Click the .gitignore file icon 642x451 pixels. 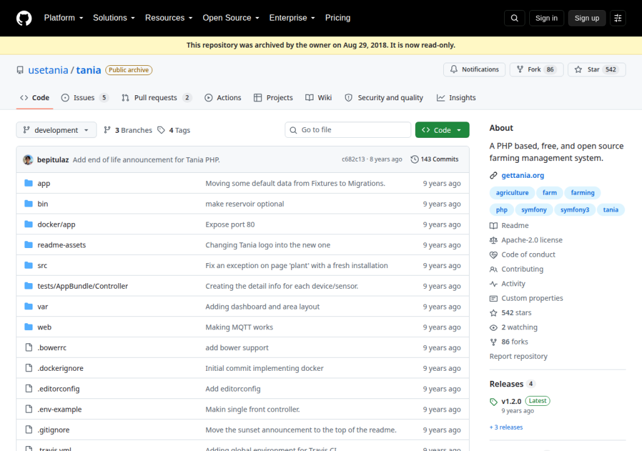tap(29, 429)
